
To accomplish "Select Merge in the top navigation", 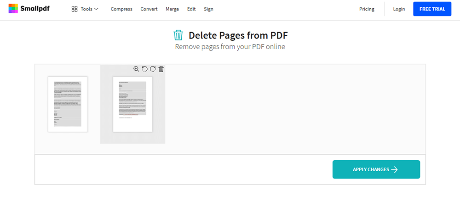I will click(x=172, y=9).
